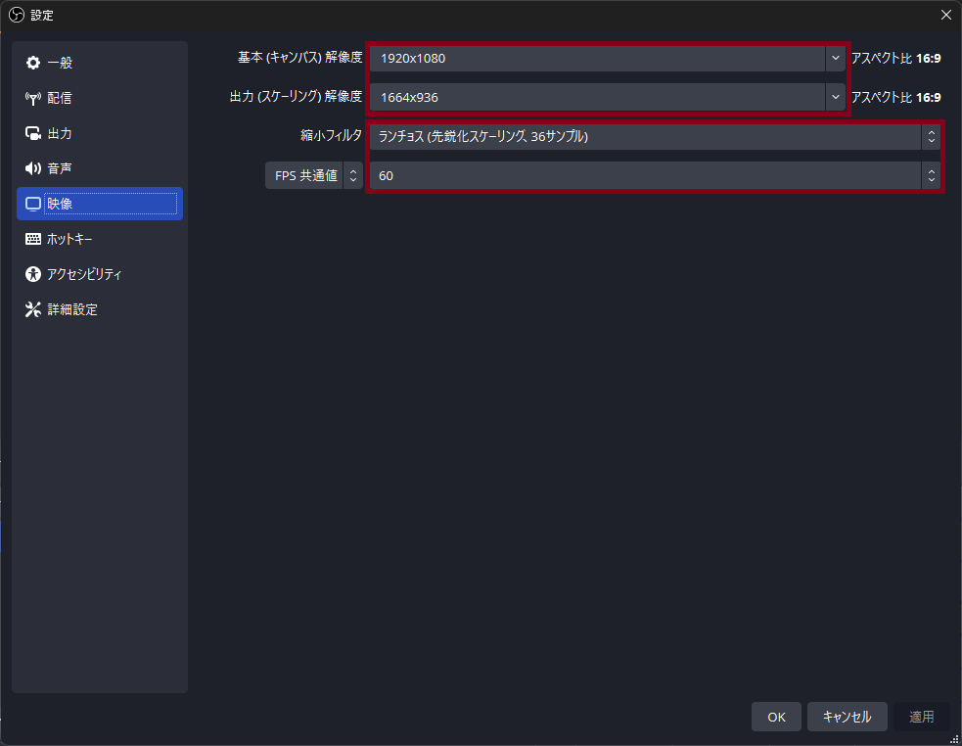Click the Advanced (詳細設定) tools icon
This screenshot has width=962, height=746.
[x=33, y=309]
